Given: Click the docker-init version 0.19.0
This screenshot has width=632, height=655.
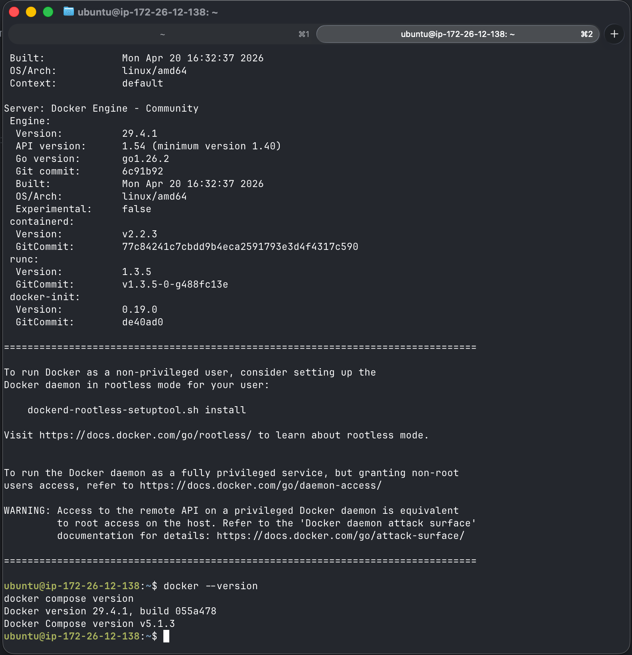Looking at the screenshot, I should click(140, 309).
